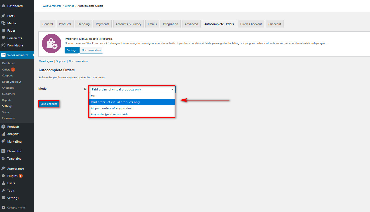Switch to the General settings tab
Screen dimensions: 370x212
[x=48, y=24]
